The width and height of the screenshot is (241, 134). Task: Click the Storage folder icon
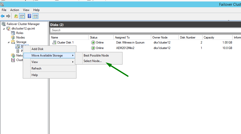(13, 42)
